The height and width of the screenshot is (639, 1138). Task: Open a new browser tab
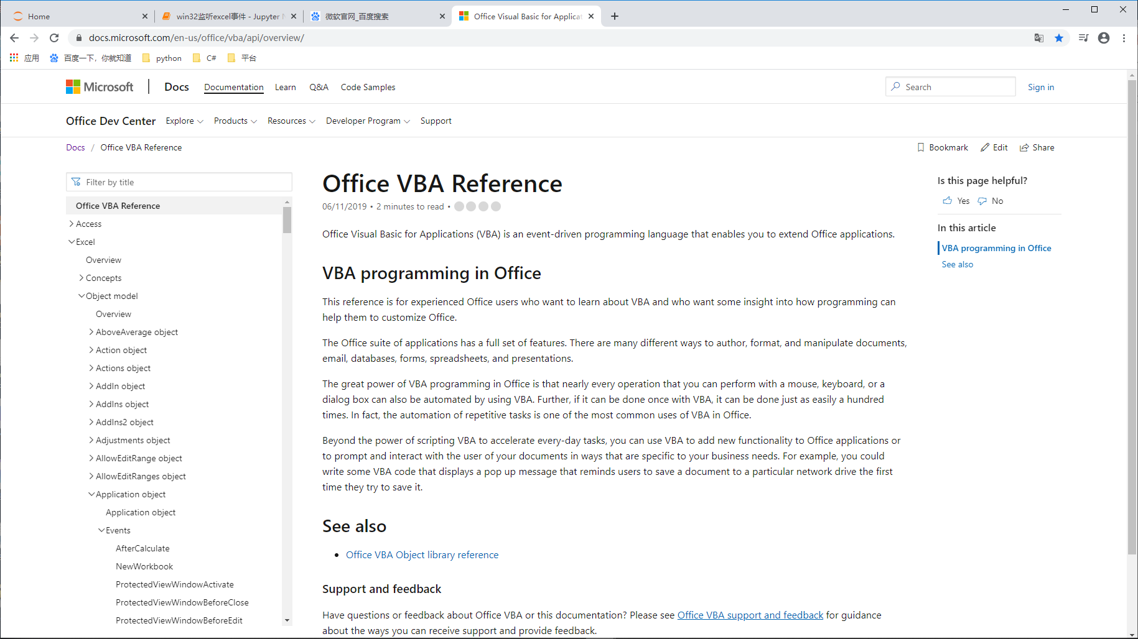click(615, 16)
